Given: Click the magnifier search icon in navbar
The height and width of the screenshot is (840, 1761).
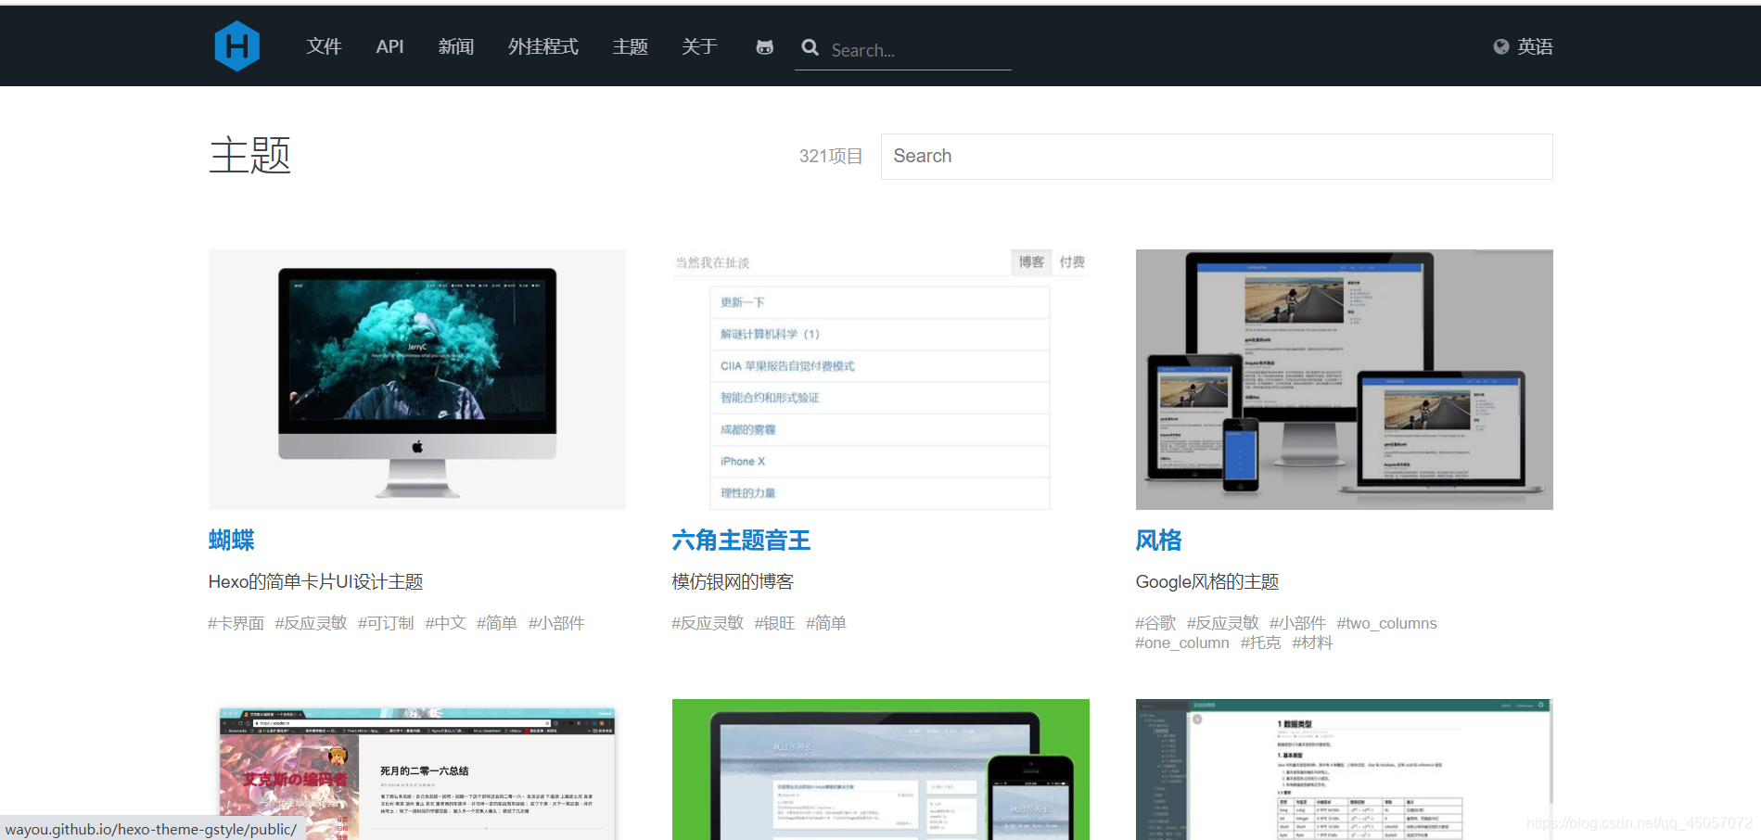Looking at the screenshot, I should (x=810, y=47).
